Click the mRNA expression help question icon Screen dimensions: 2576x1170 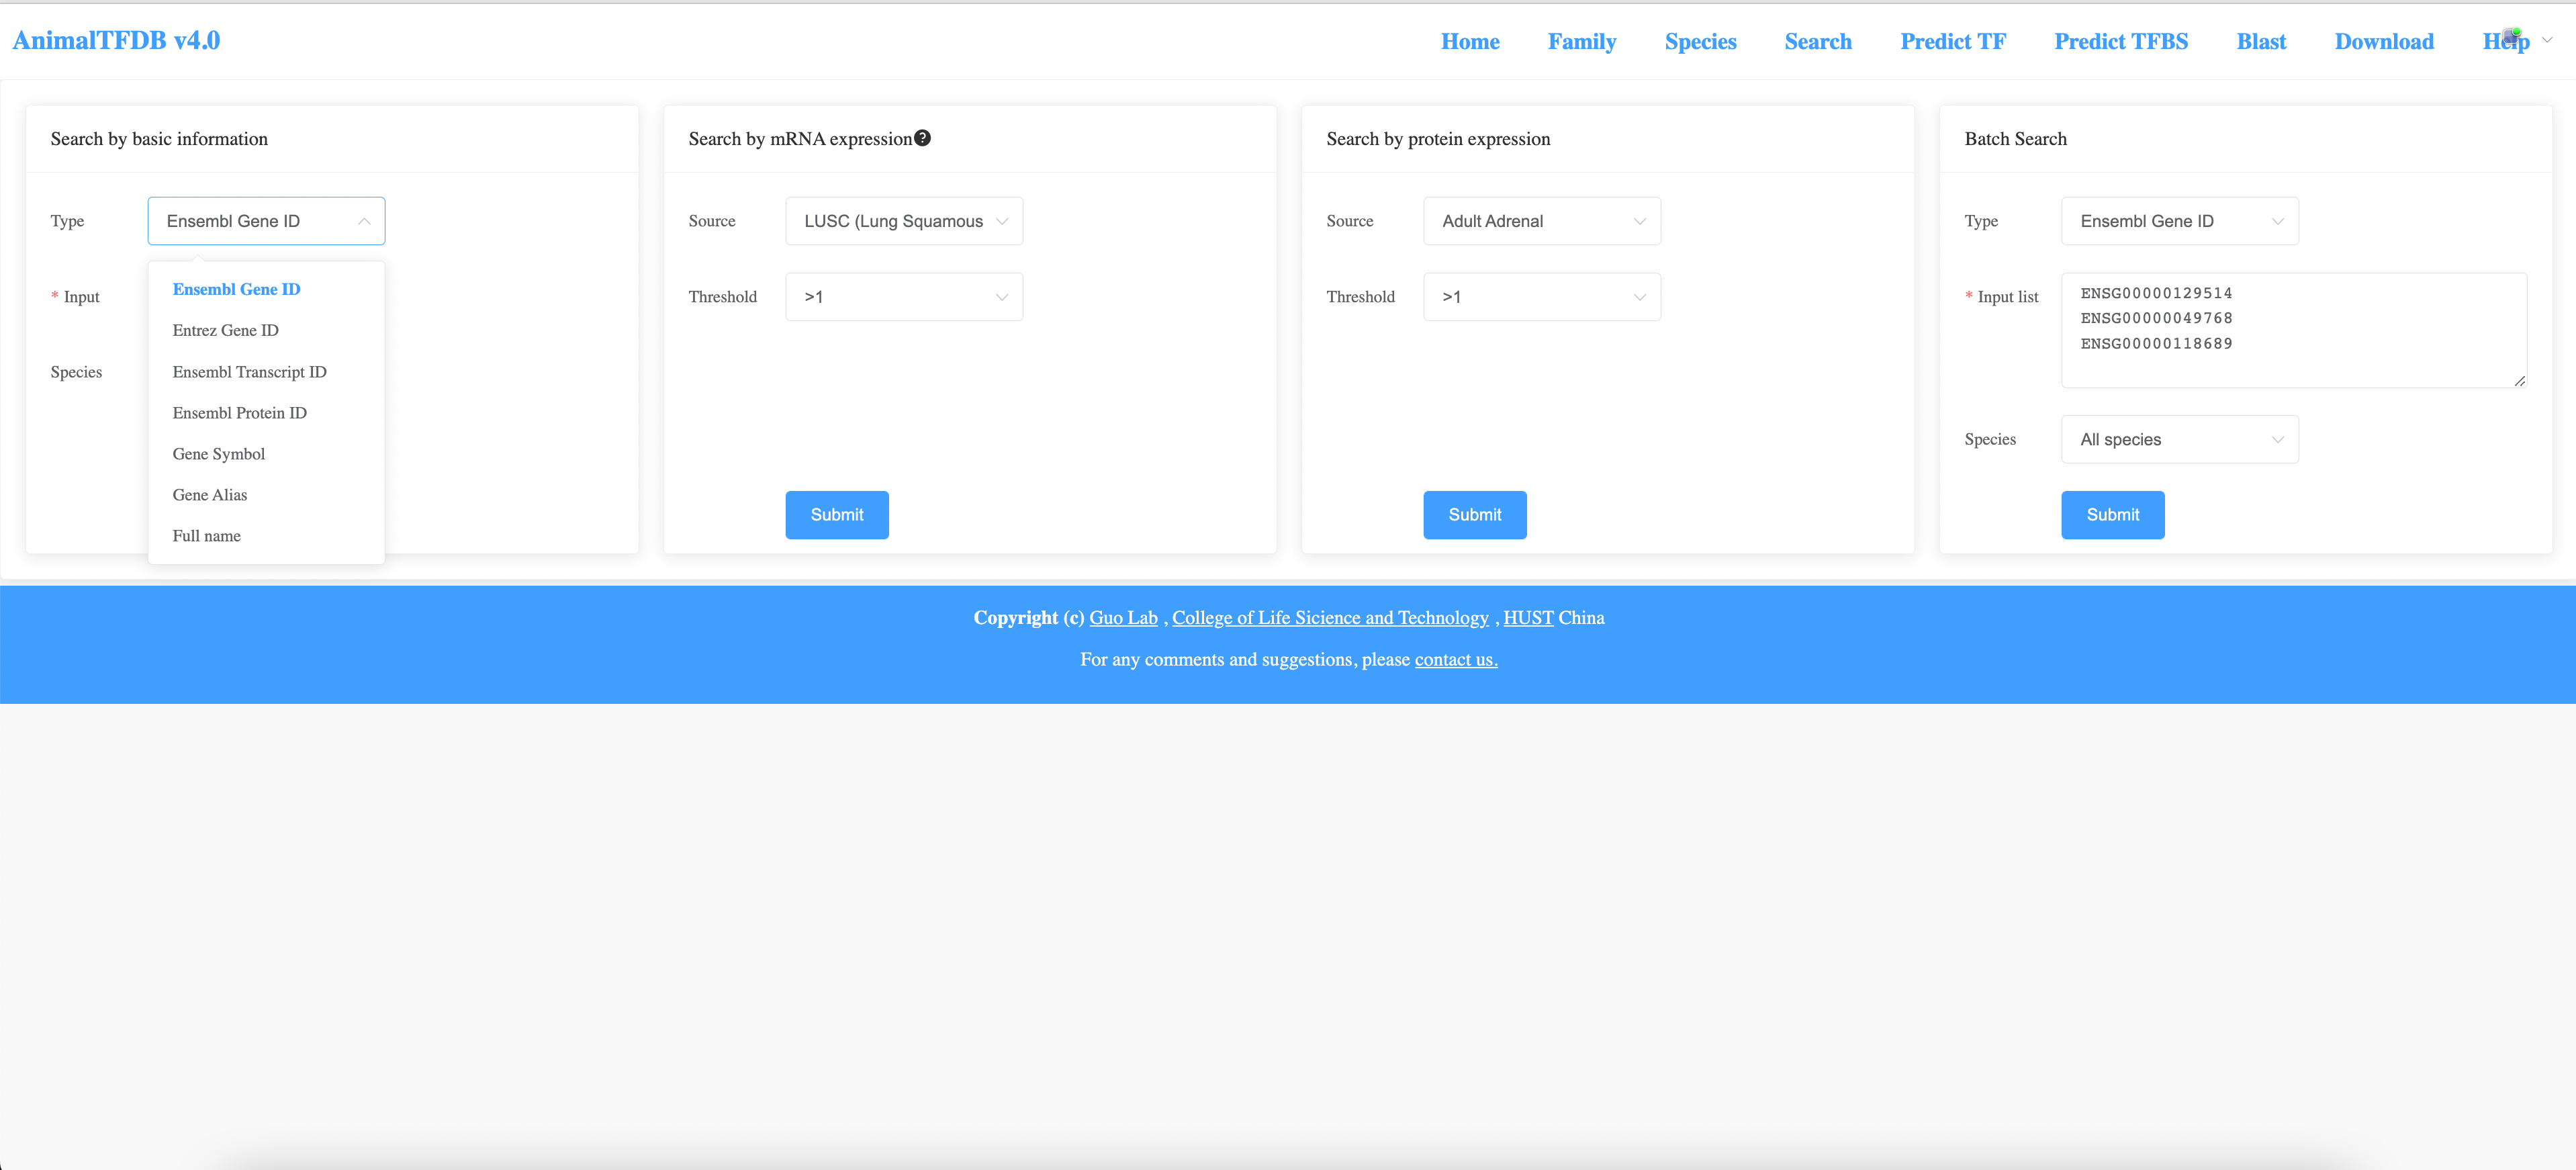click(x=922, y=138)
